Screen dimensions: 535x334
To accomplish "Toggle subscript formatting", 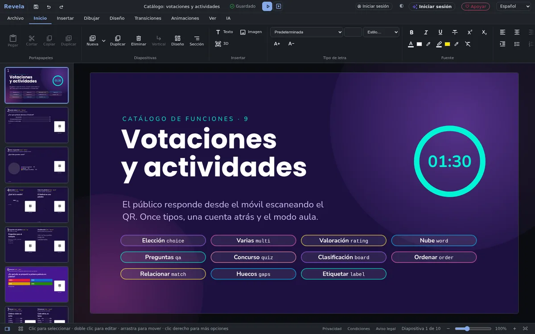I will click(x=484, y=32).
